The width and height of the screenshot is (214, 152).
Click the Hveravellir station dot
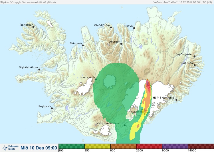(96, 79)
